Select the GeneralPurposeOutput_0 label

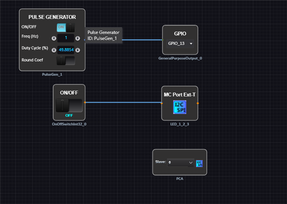(180, 58)
